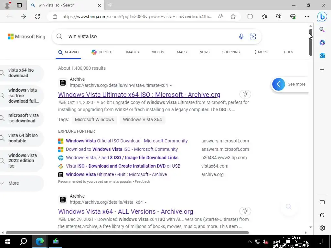Click the horizontal scrollbar thumb
Screen dimensions: 331x248
pos(127,232)
